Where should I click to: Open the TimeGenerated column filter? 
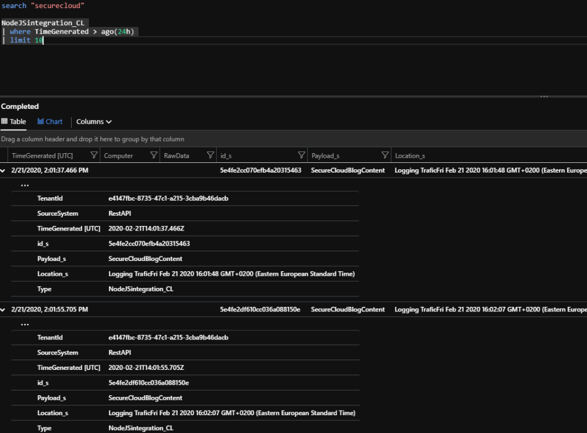tap(94, 155)
